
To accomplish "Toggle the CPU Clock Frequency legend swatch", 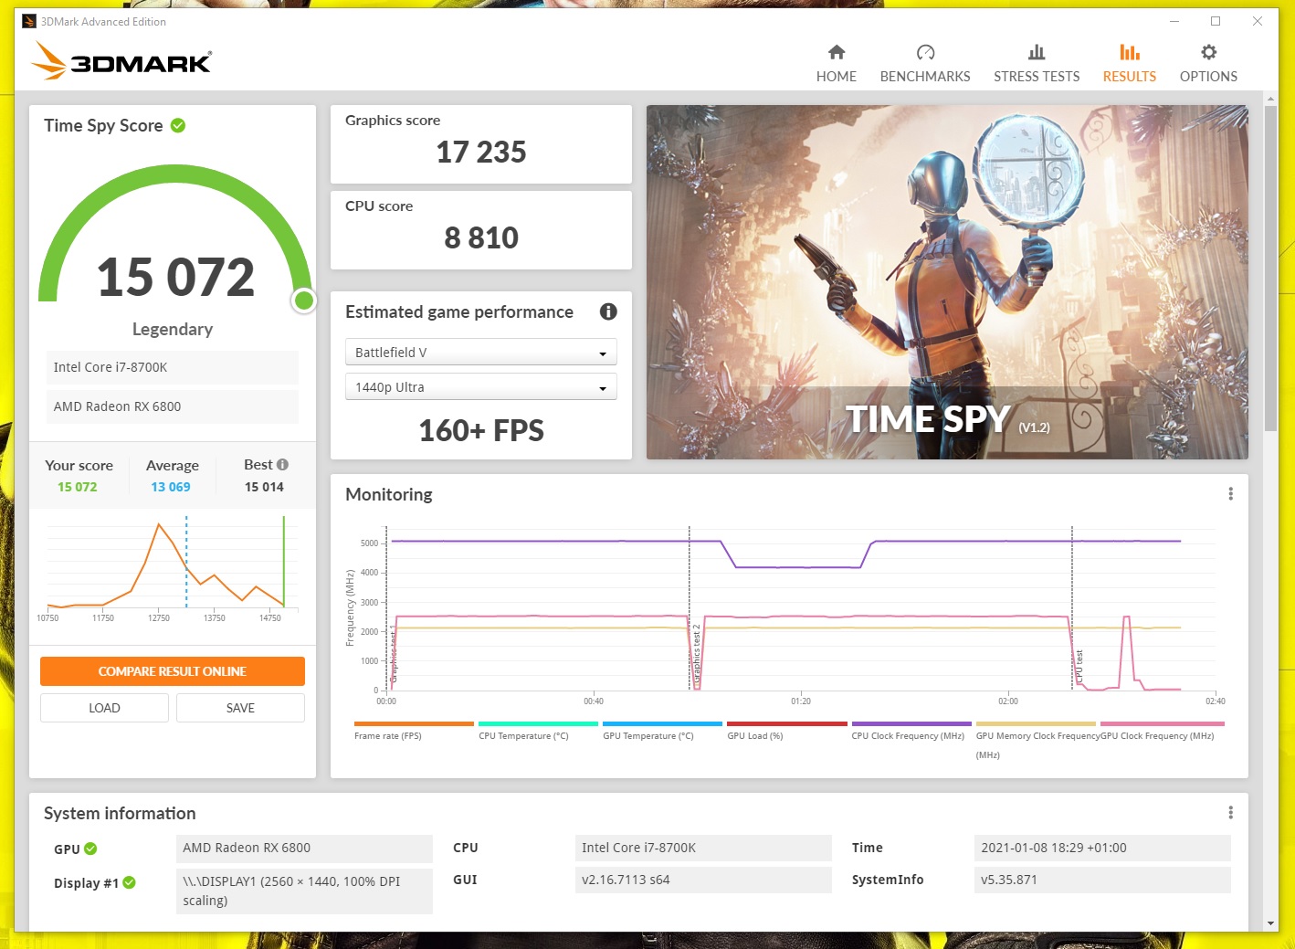I will tap(911, 723).
